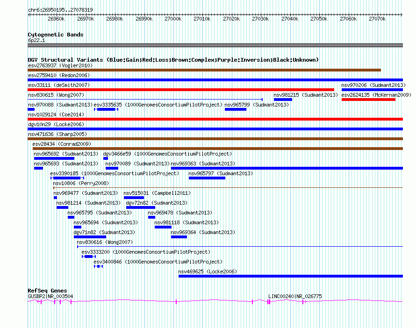This screenshot has height=328, width=416.
Task: Click the blue nsv969364 gain bar
Action: click(179, 237)
